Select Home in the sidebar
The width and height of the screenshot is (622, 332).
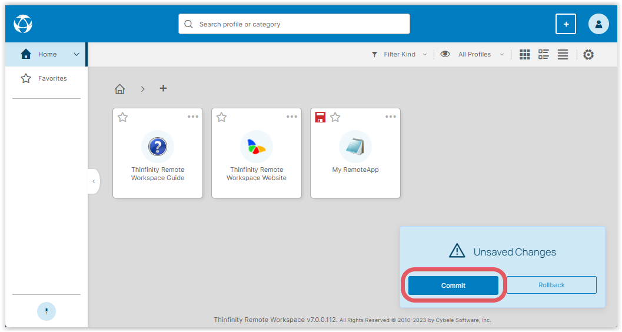click(46, 54)
